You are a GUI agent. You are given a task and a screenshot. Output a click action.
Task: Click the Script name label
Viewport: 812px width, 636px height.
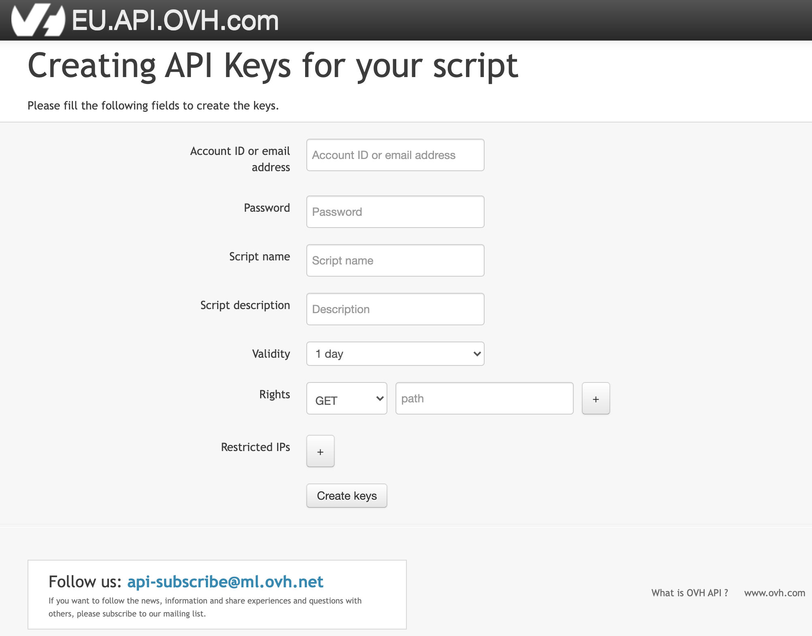(x=259, y=257)
